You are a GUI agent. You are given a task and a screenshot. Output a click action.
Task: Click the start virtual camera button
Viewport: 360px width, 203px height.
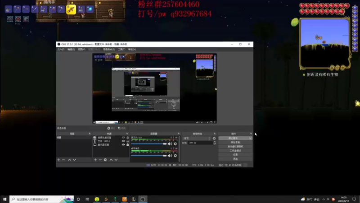pos(235,147)
